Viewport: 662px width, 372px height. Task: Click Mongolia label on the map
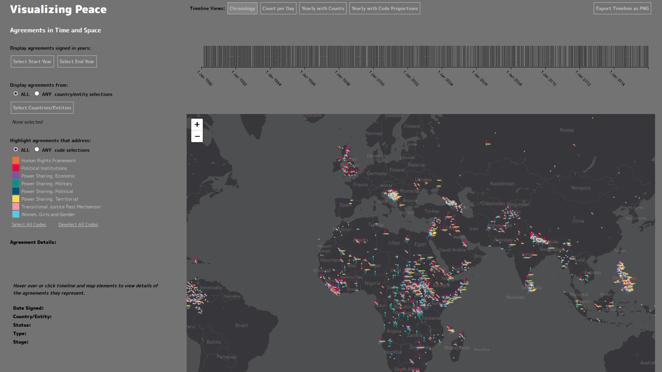(x=581, y=188)
